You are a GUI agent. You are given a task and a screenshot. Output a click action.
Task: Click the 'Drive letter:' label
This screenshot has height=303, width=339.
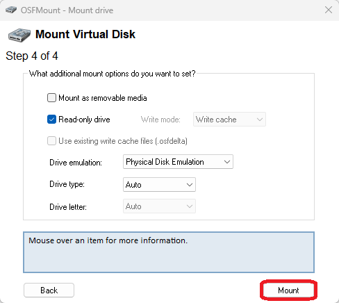click(x=68, y=206)
